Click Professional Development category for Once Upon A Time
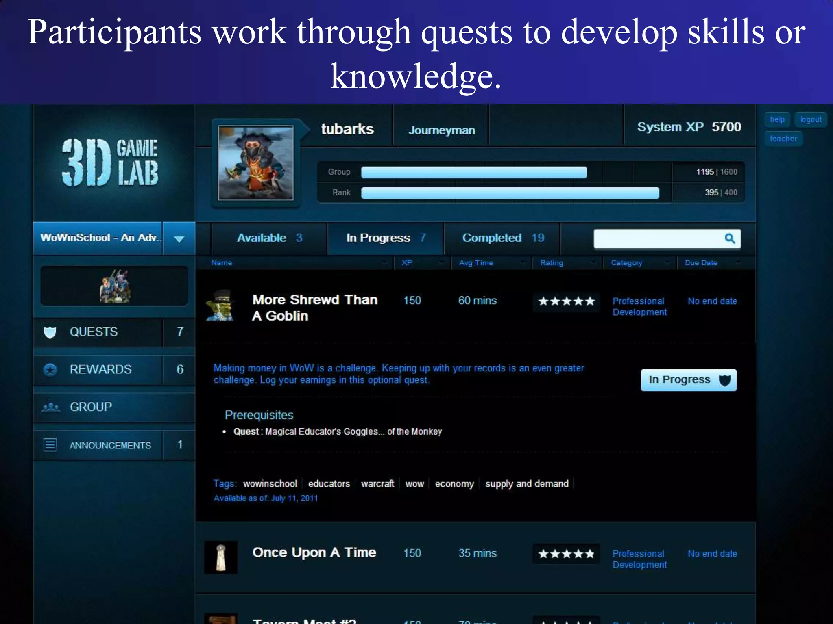Screen dimensions: 833x624 point(639,559)
